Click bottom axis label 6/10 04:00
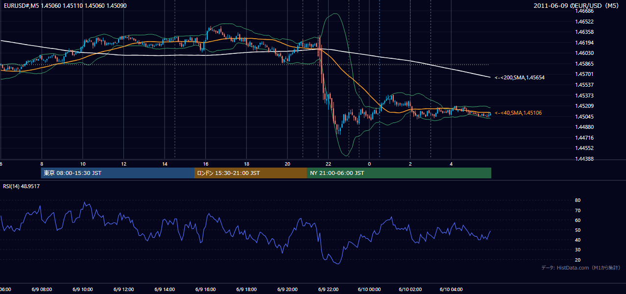Image resolution: width=626 pixels, height=294 pixels. pos(451,290)
